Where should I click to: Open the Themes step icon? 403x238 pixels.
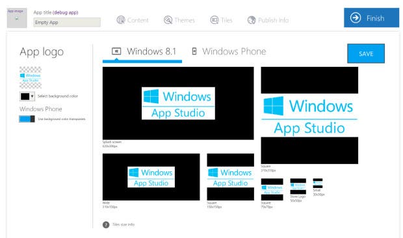pyautogui.click(x=168, y=19)
